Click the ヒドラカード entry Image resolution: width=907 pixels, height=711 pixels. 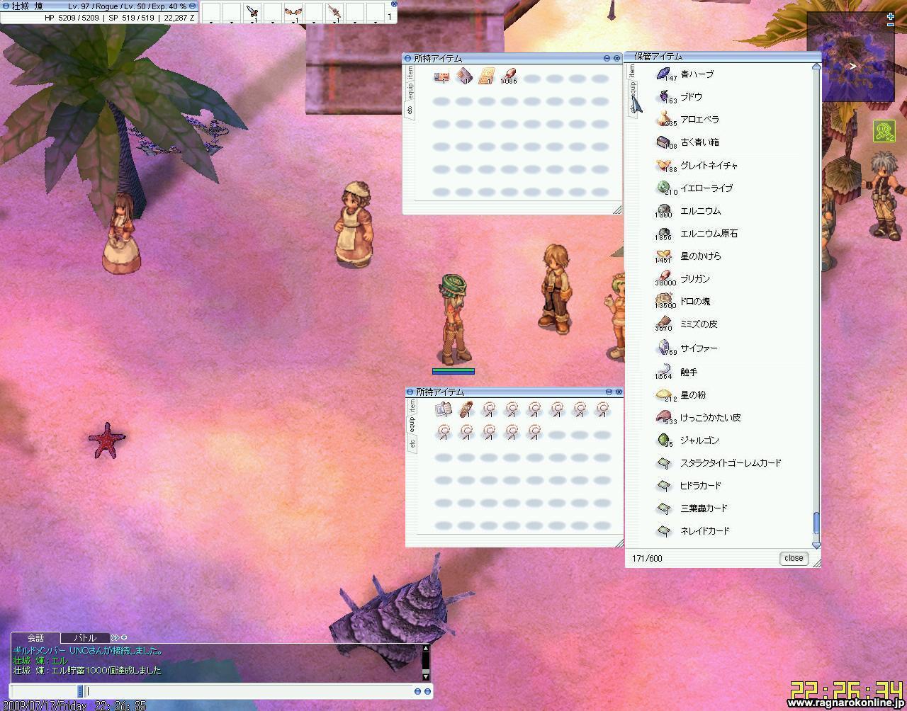pos(701,486)
